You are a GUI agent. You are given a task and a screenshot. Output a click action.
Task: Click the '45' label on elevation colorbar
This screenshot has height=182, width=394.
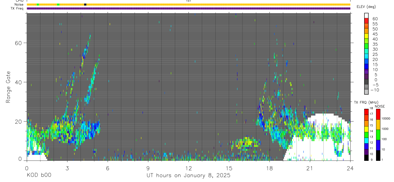(x=375, y=34)
